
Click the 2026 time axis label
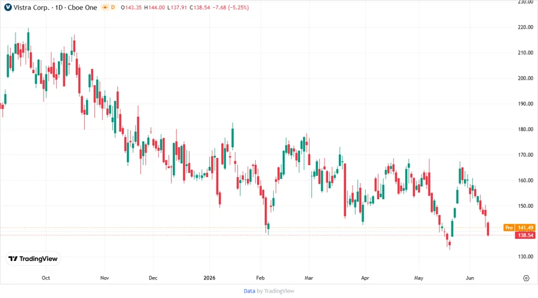coord(209,278)
